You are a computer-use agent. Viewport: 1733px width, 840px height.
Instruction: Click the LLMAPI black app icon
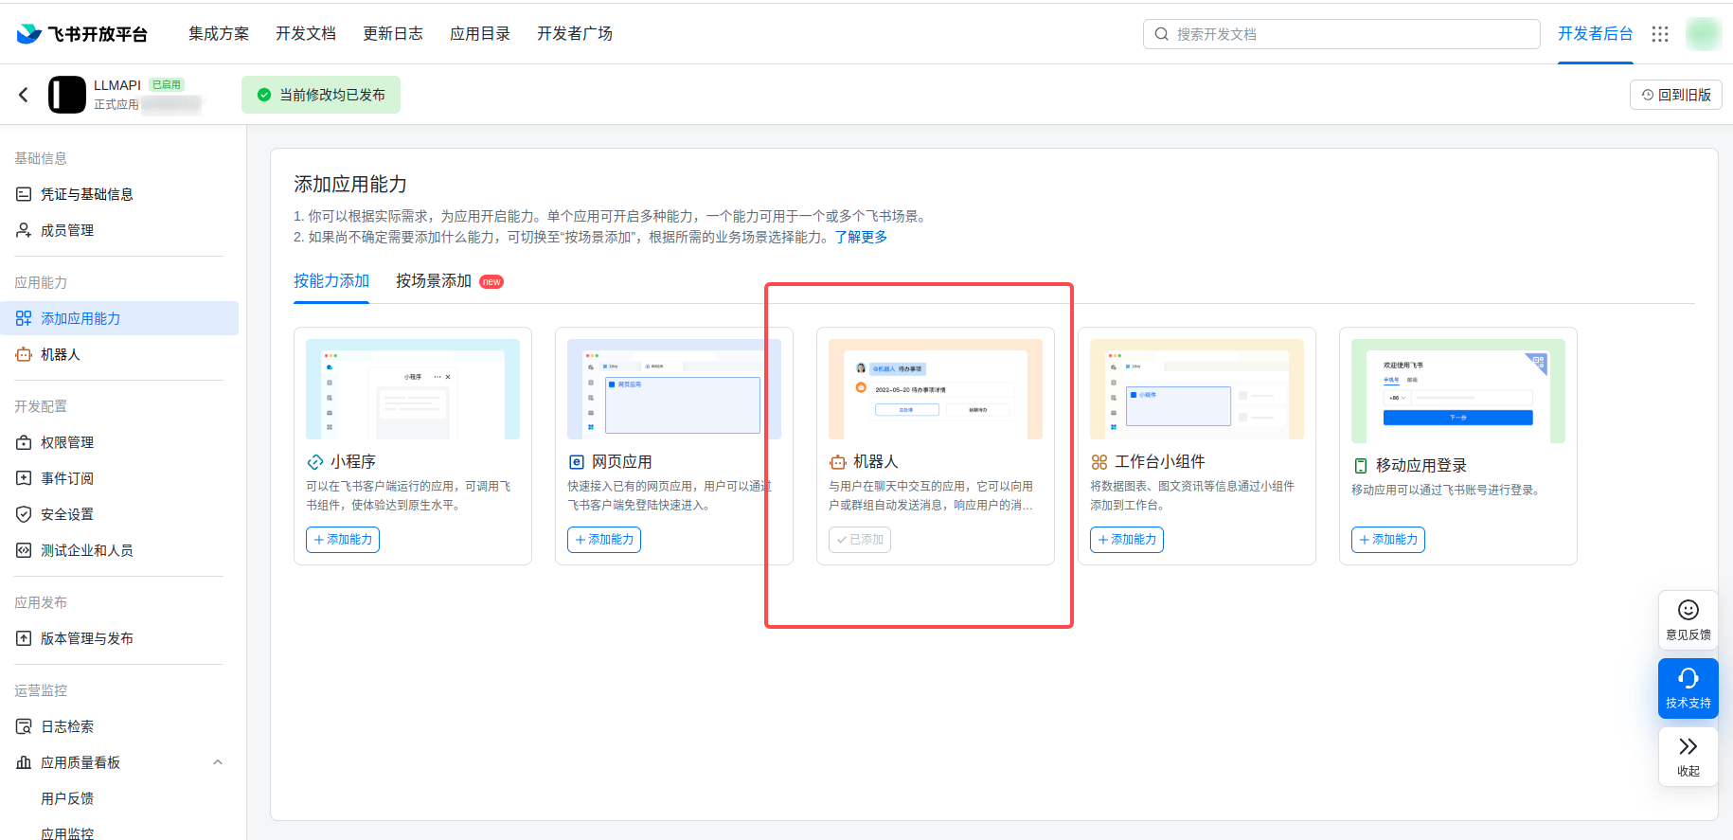[x=67, y=95]
